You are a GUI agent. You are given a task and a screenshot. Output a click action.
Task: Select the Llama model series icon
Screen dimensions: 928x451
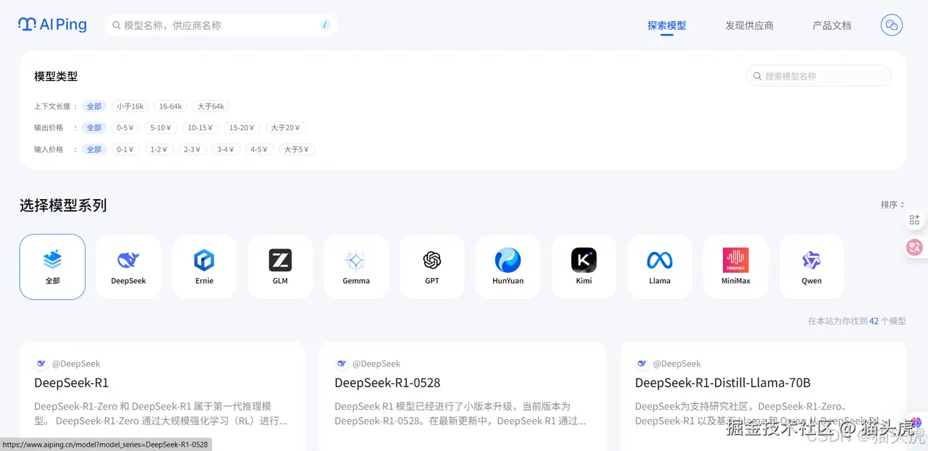[x=660, y=266]
